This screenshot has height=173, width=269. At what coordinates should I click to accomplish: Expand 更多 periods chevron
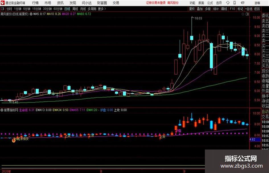102,9
